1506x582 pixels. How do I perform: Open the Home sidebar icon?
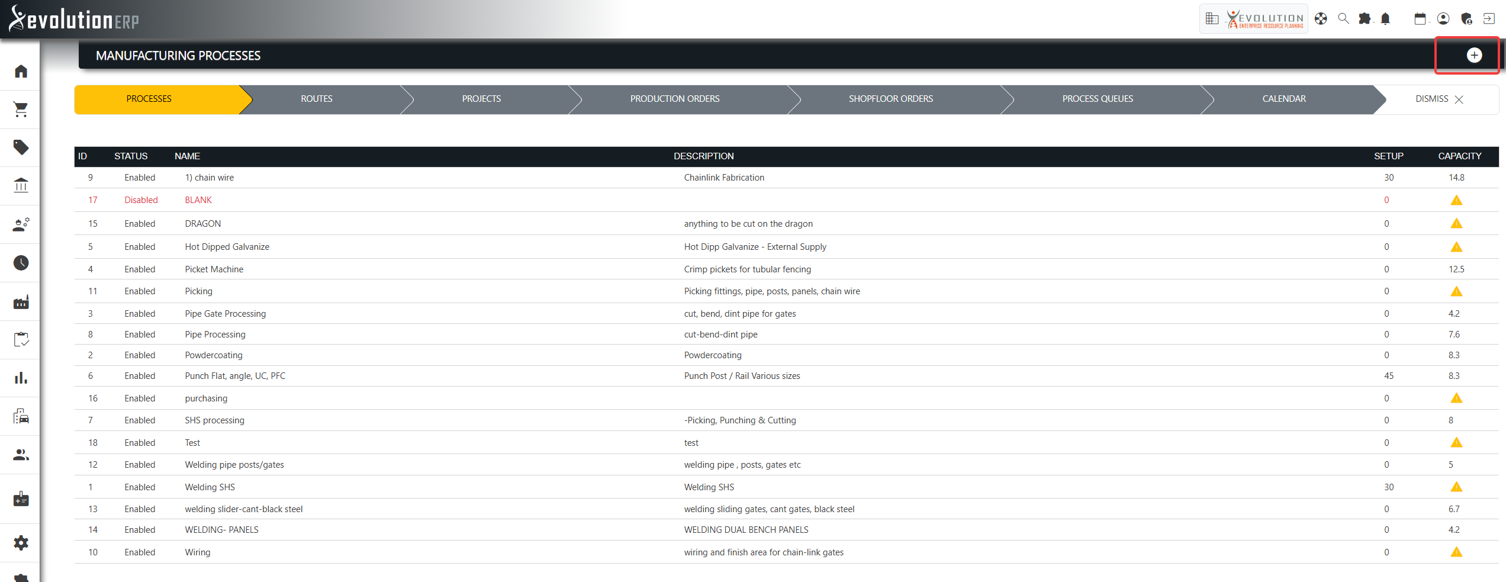click(x=21, y=72)
